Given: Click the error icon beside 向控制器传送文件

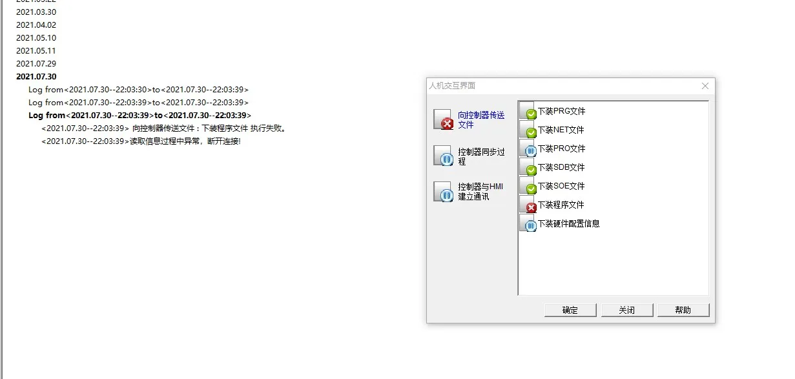Looking at the screenshot, I should 444,119.
